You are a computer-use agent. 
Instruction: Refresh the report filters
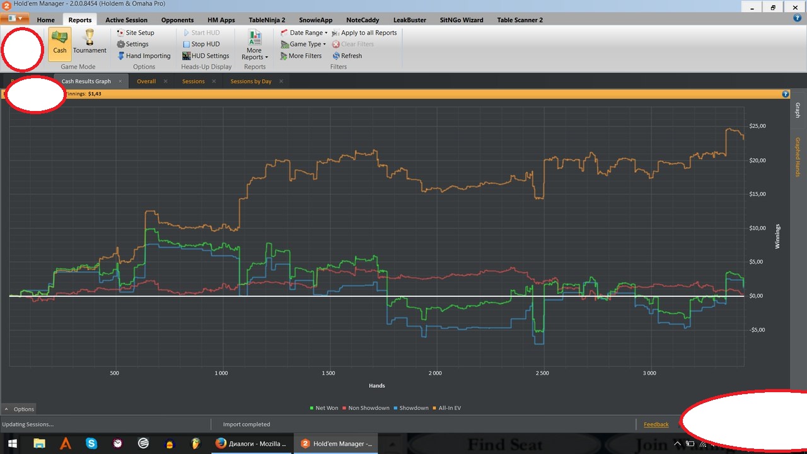pos(347,56)
